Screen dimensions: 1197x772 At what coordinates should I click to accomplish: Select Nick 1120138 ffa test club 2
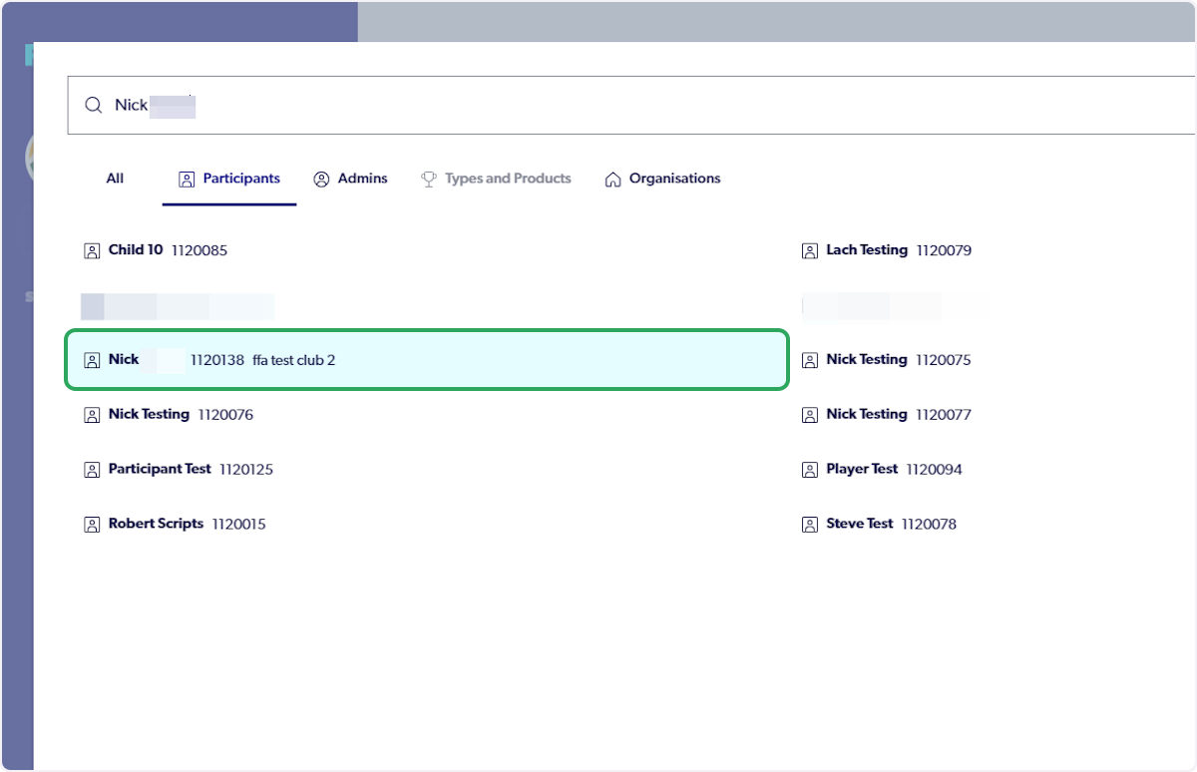point(427,359)
